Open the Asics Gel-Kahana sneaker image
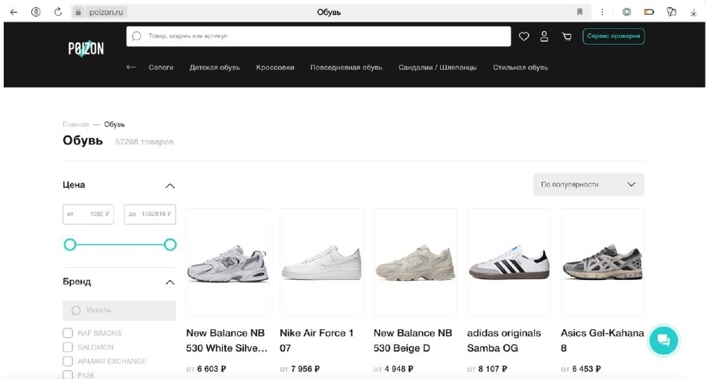Screen dimensions: 707x385 point(603,261)
